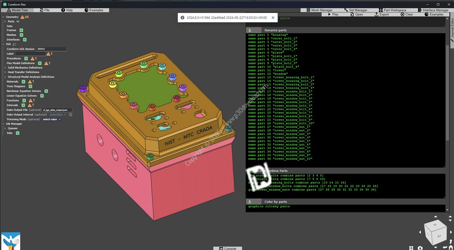Switch to the Model Tree tab
The width and height of the screenshot is (454, 250).
click(x=17, y=10)
